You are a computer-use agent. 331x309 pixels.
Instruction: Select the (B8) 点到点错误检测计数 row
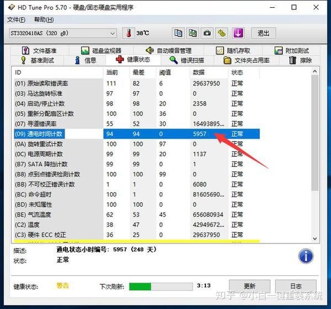coord(137,174)
